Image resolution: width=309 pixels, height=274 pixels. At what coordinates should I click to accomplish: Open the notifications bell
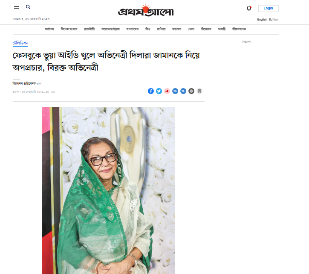click(249, 8)
